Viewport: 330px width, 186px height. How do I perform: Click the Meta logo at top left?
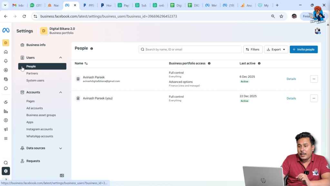tap(6, 31)
